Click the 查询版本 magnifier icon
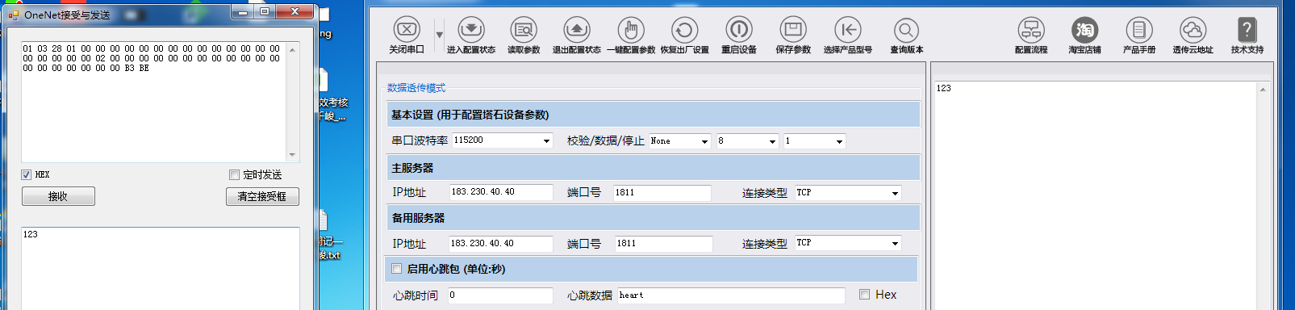This screenshot has width=1295, height=310. [906, 30]
